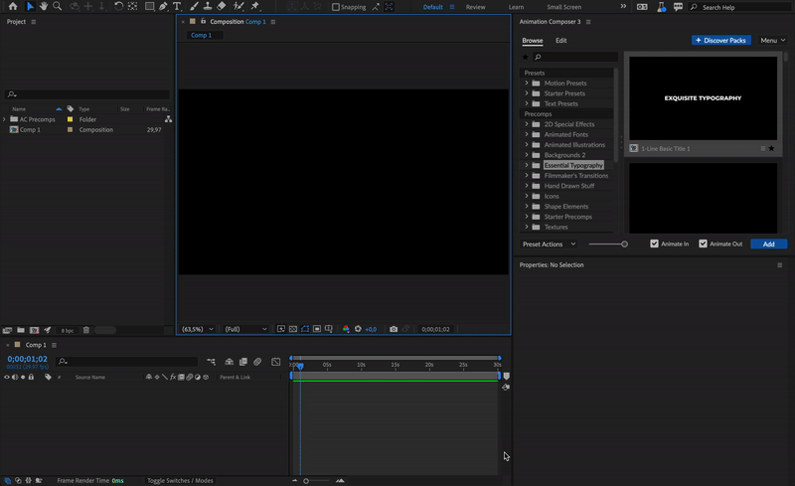
Task: Open the Animation Composer Menu dropdown
Action: click(772, 40)
